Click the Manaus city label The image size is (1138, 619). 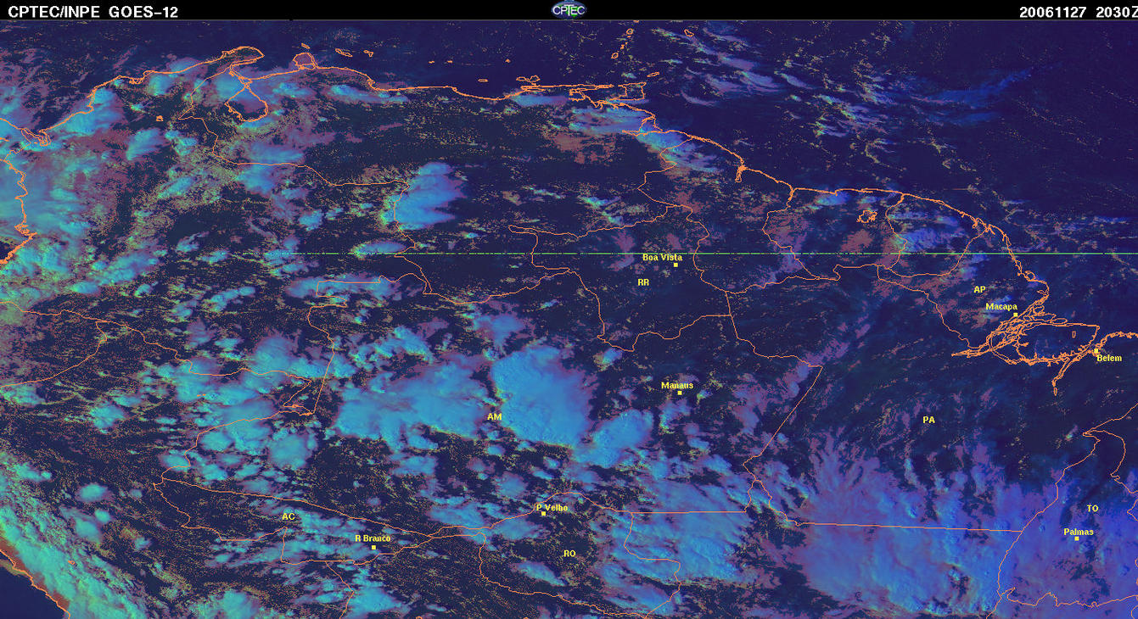tap(677, 385)
